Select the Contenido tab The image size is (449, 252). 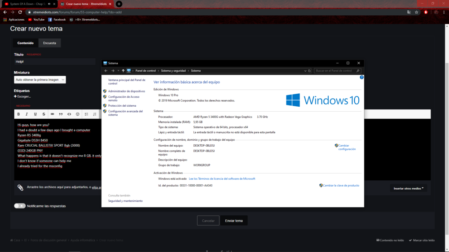click(26, 43)
